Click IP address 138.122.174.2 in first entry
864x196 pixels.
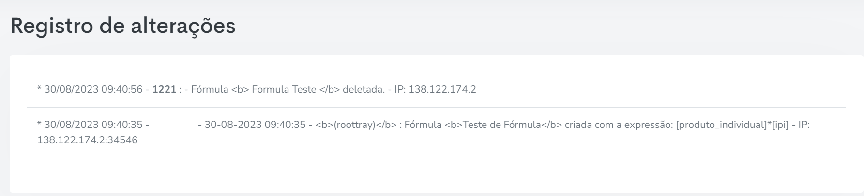coord(442,90)
